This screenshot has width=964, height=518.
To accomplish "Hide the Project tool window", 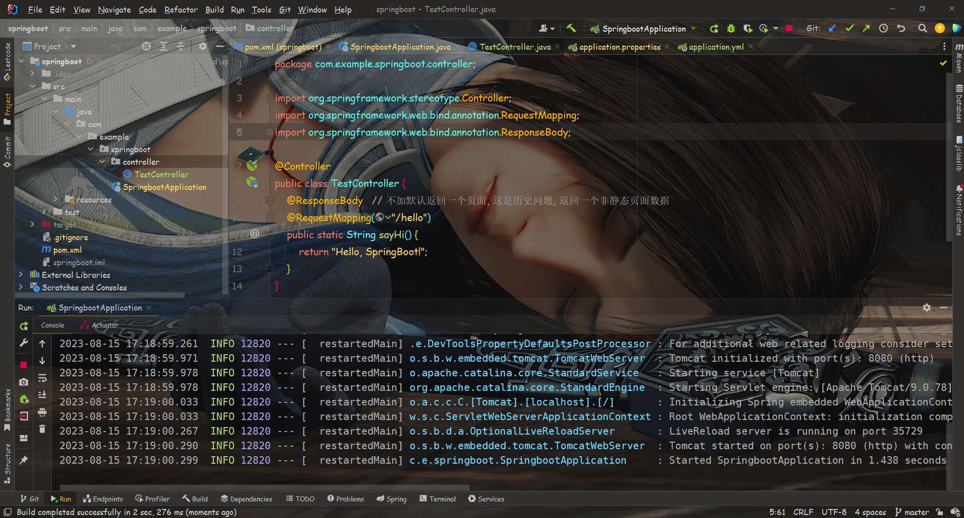I will [x=219, y=46].
